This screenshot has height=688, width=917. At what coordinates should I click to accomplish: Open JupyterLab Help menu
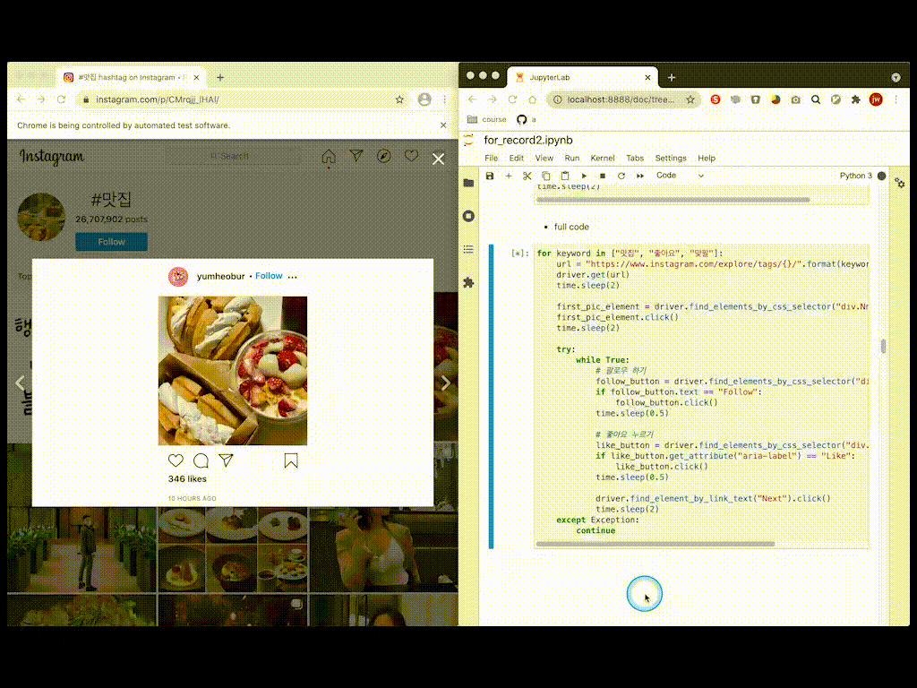[707, 158]
